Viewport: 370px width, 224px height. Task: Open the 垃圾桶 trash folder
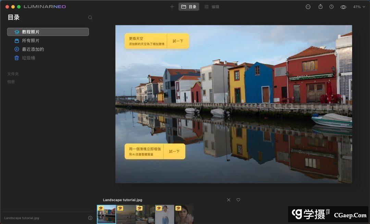[28, 58]
